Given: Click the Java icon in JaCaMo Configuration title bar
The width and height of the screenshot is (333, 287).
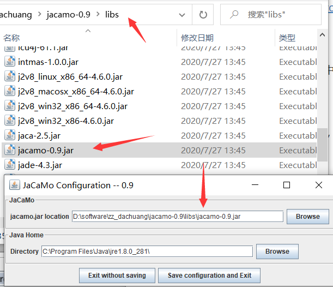Looking at the screenshot, I should (x=14, y=185).
